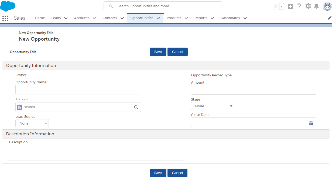Open the Close Date calendar picker
The width and height of the screenshot is (332, 181).
pyautogui.click(x=311, y=123)
